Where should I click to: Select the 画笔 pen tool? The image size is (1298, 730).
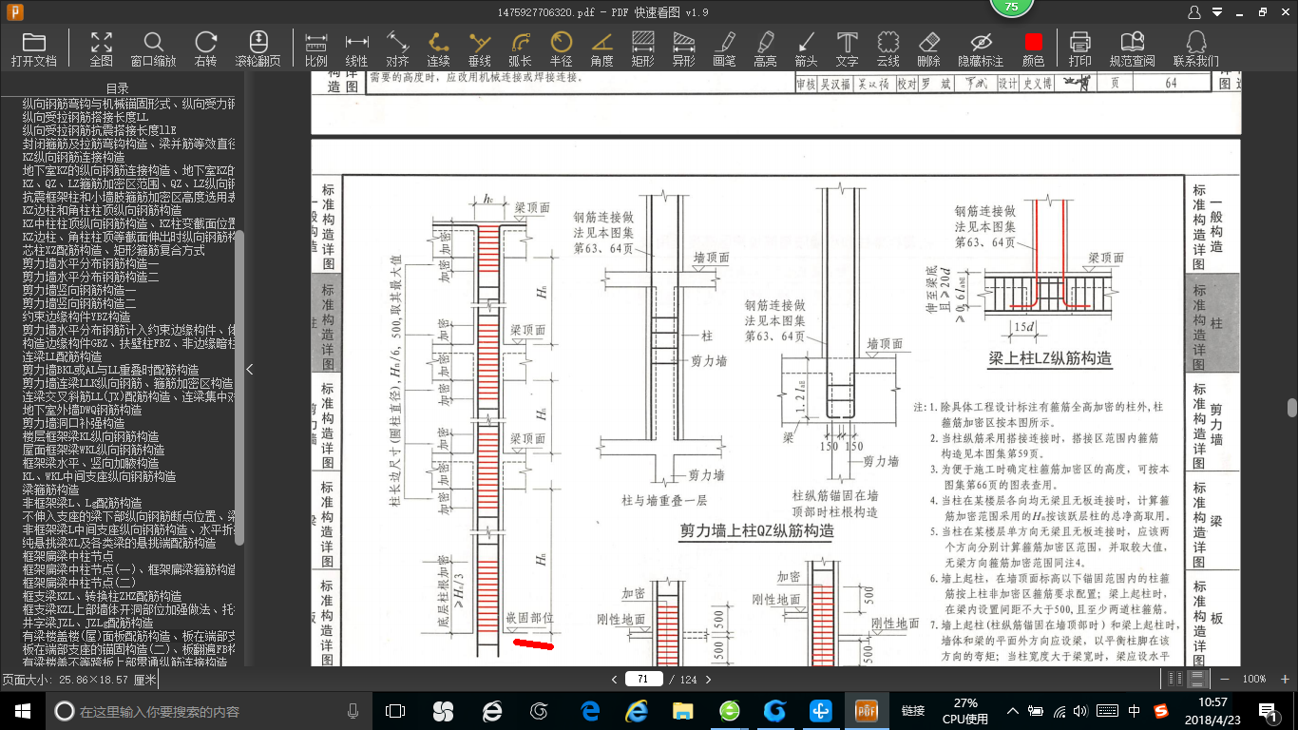(724, 48)
